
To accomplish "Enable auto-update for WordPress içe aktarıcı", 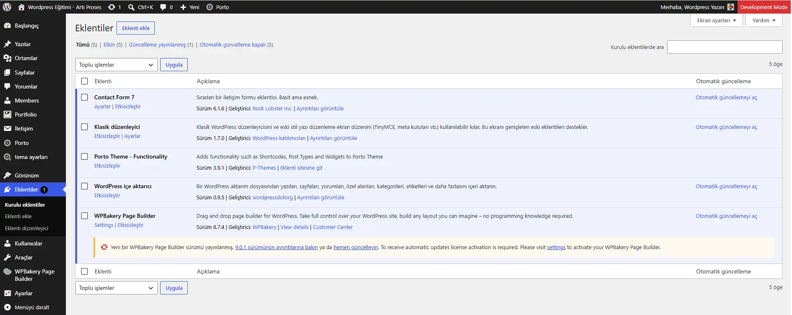I will pyautogui.click(x=727, y=186).
